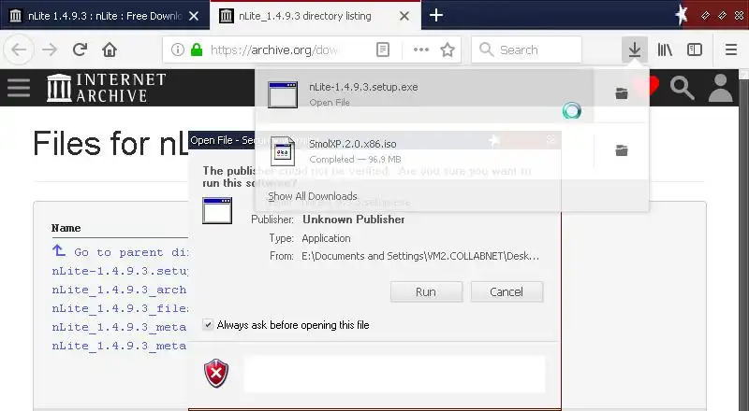
Task: Click the forward navigation arrow
Action: 50,50
